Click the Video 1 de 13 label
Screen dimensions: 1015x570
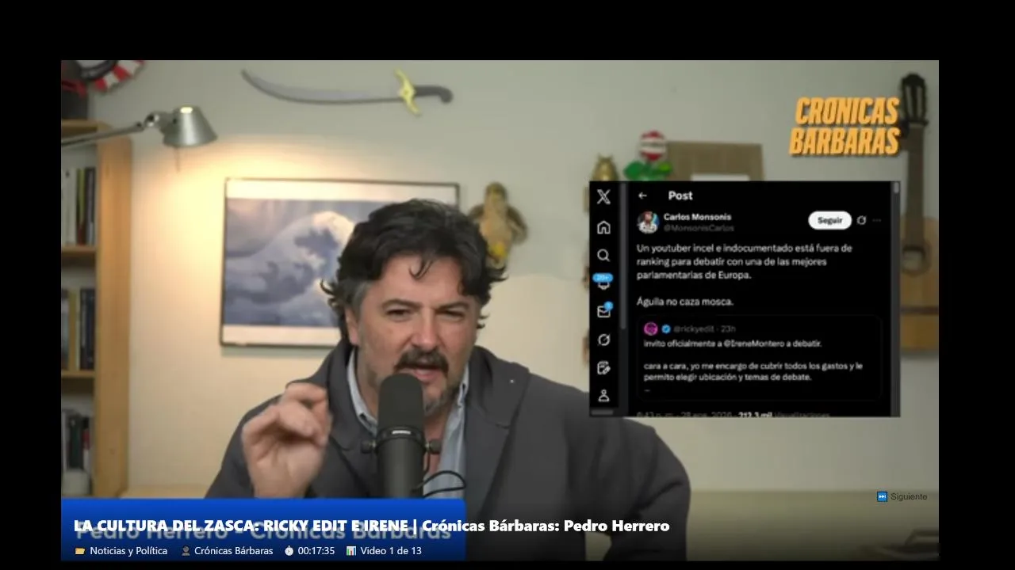coord(391,551)
